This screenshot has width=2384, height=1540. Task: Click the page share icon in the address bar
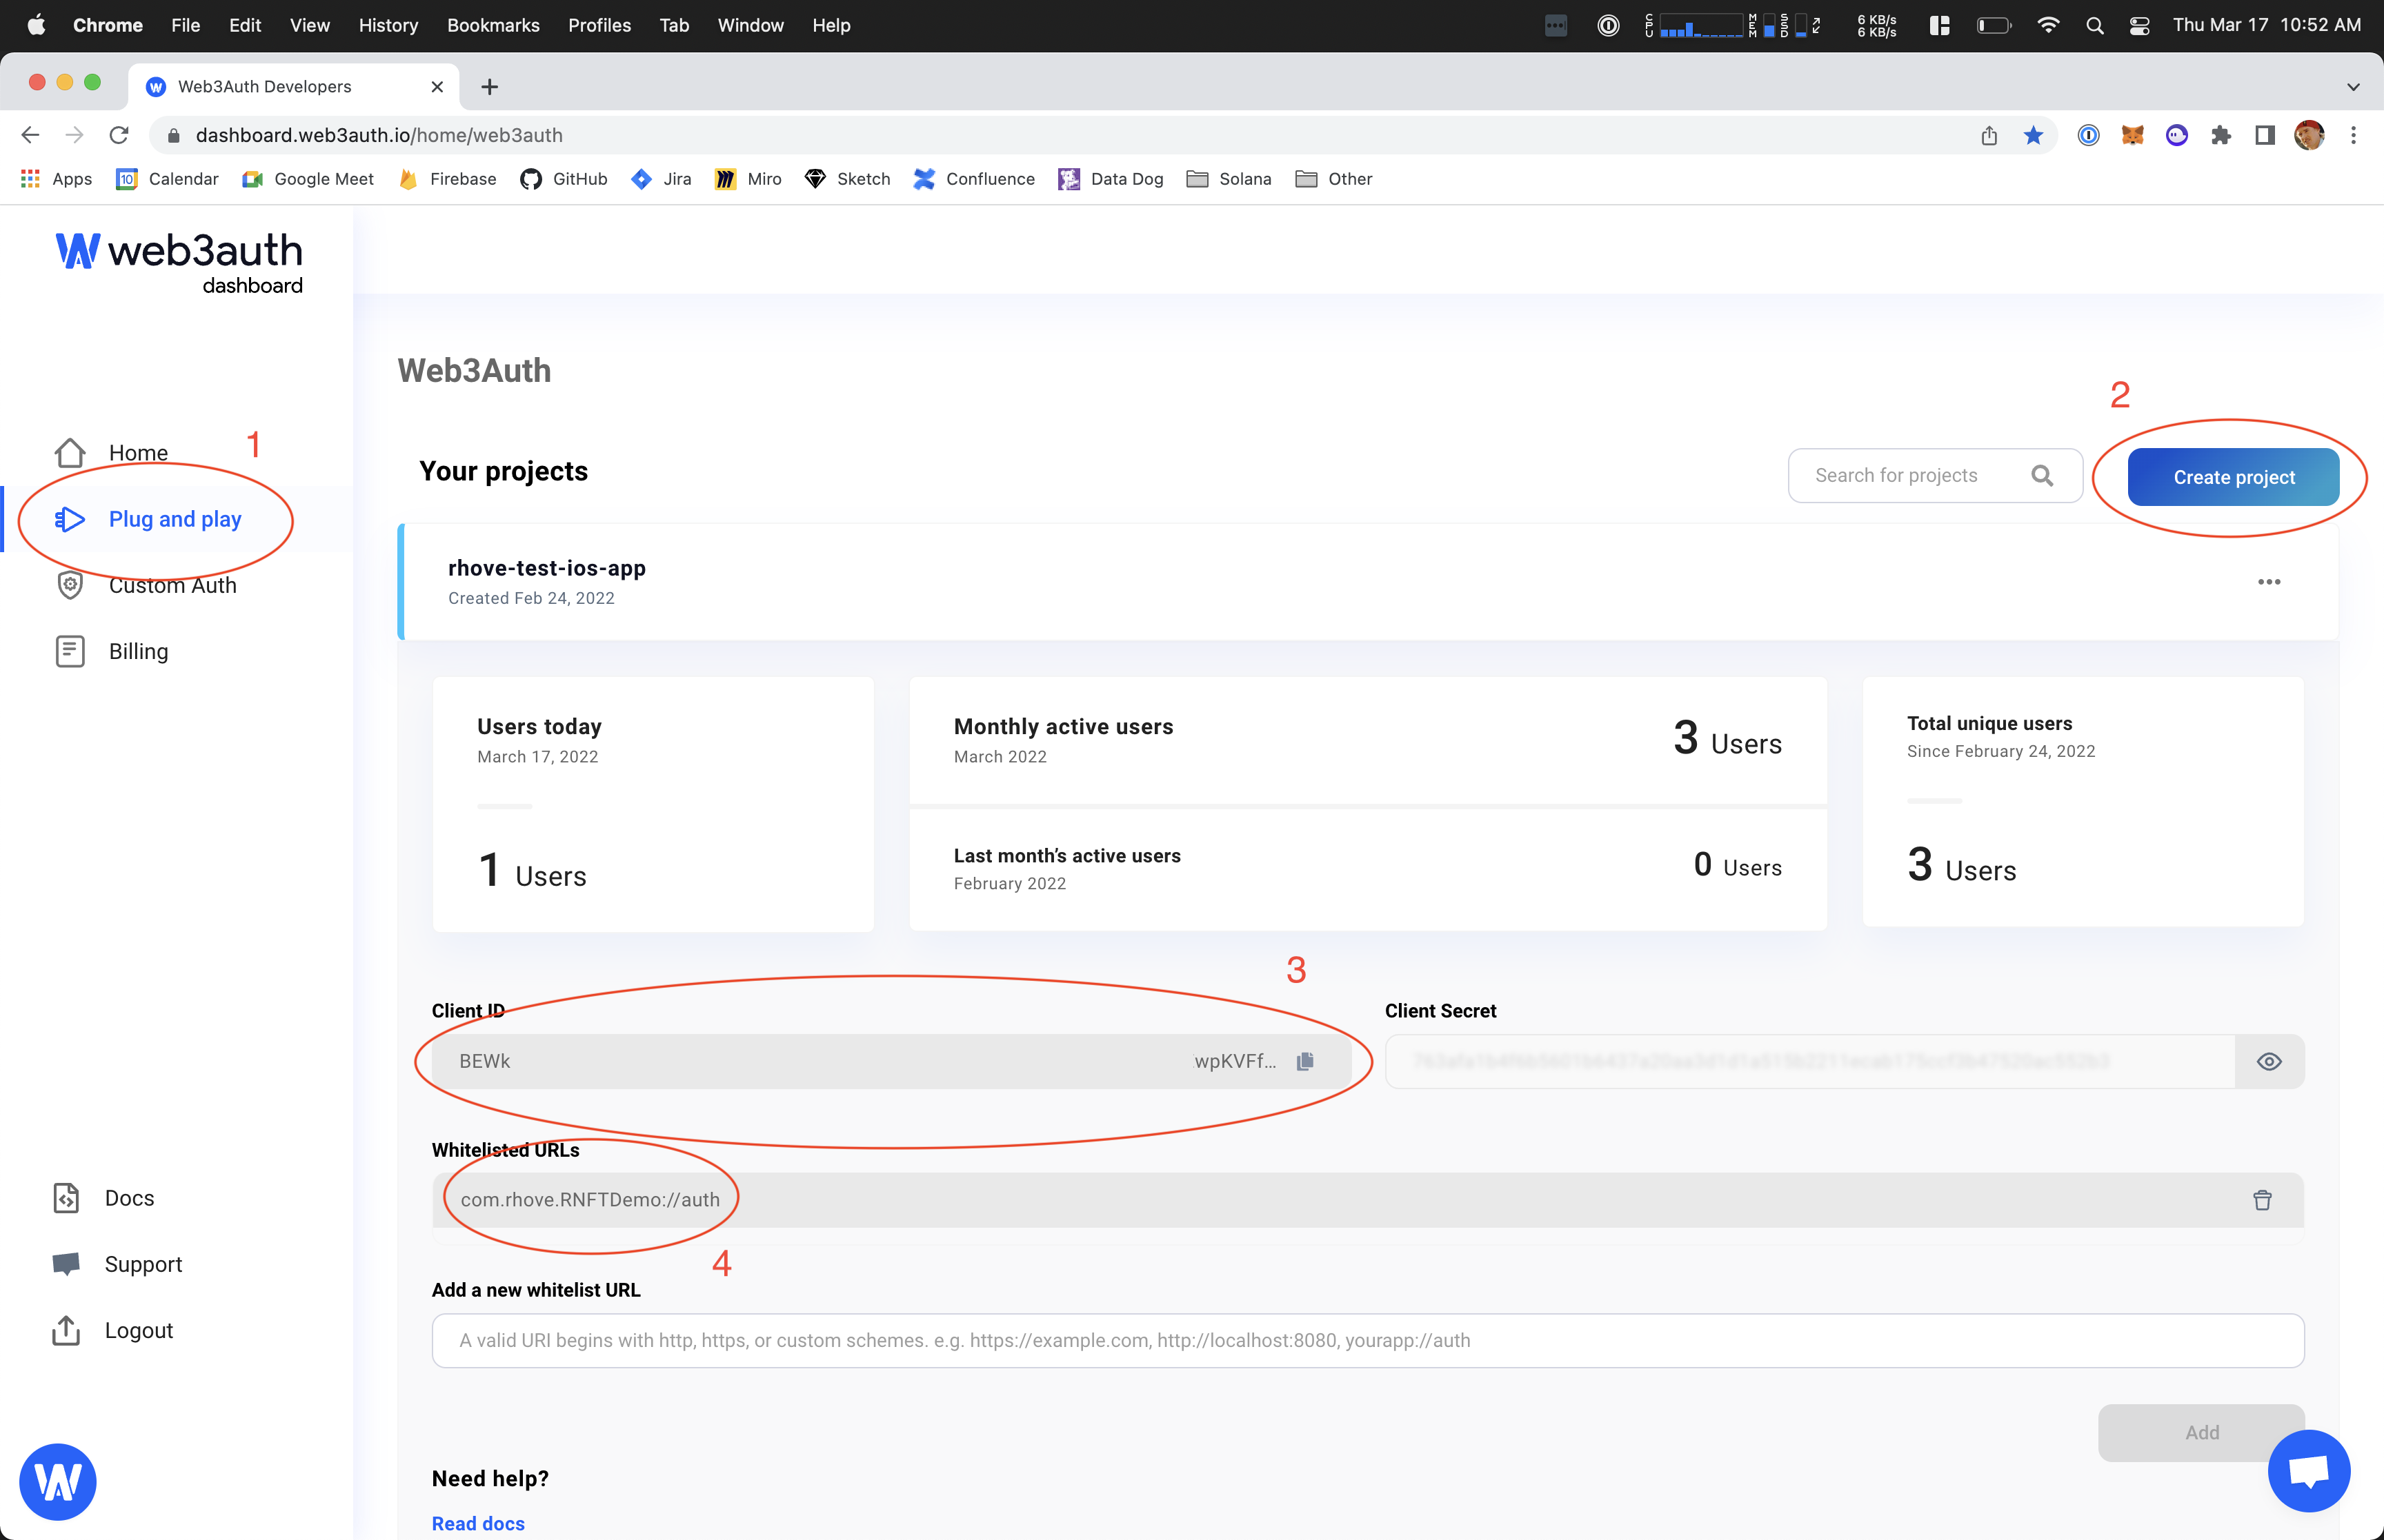coord(1989,135)
